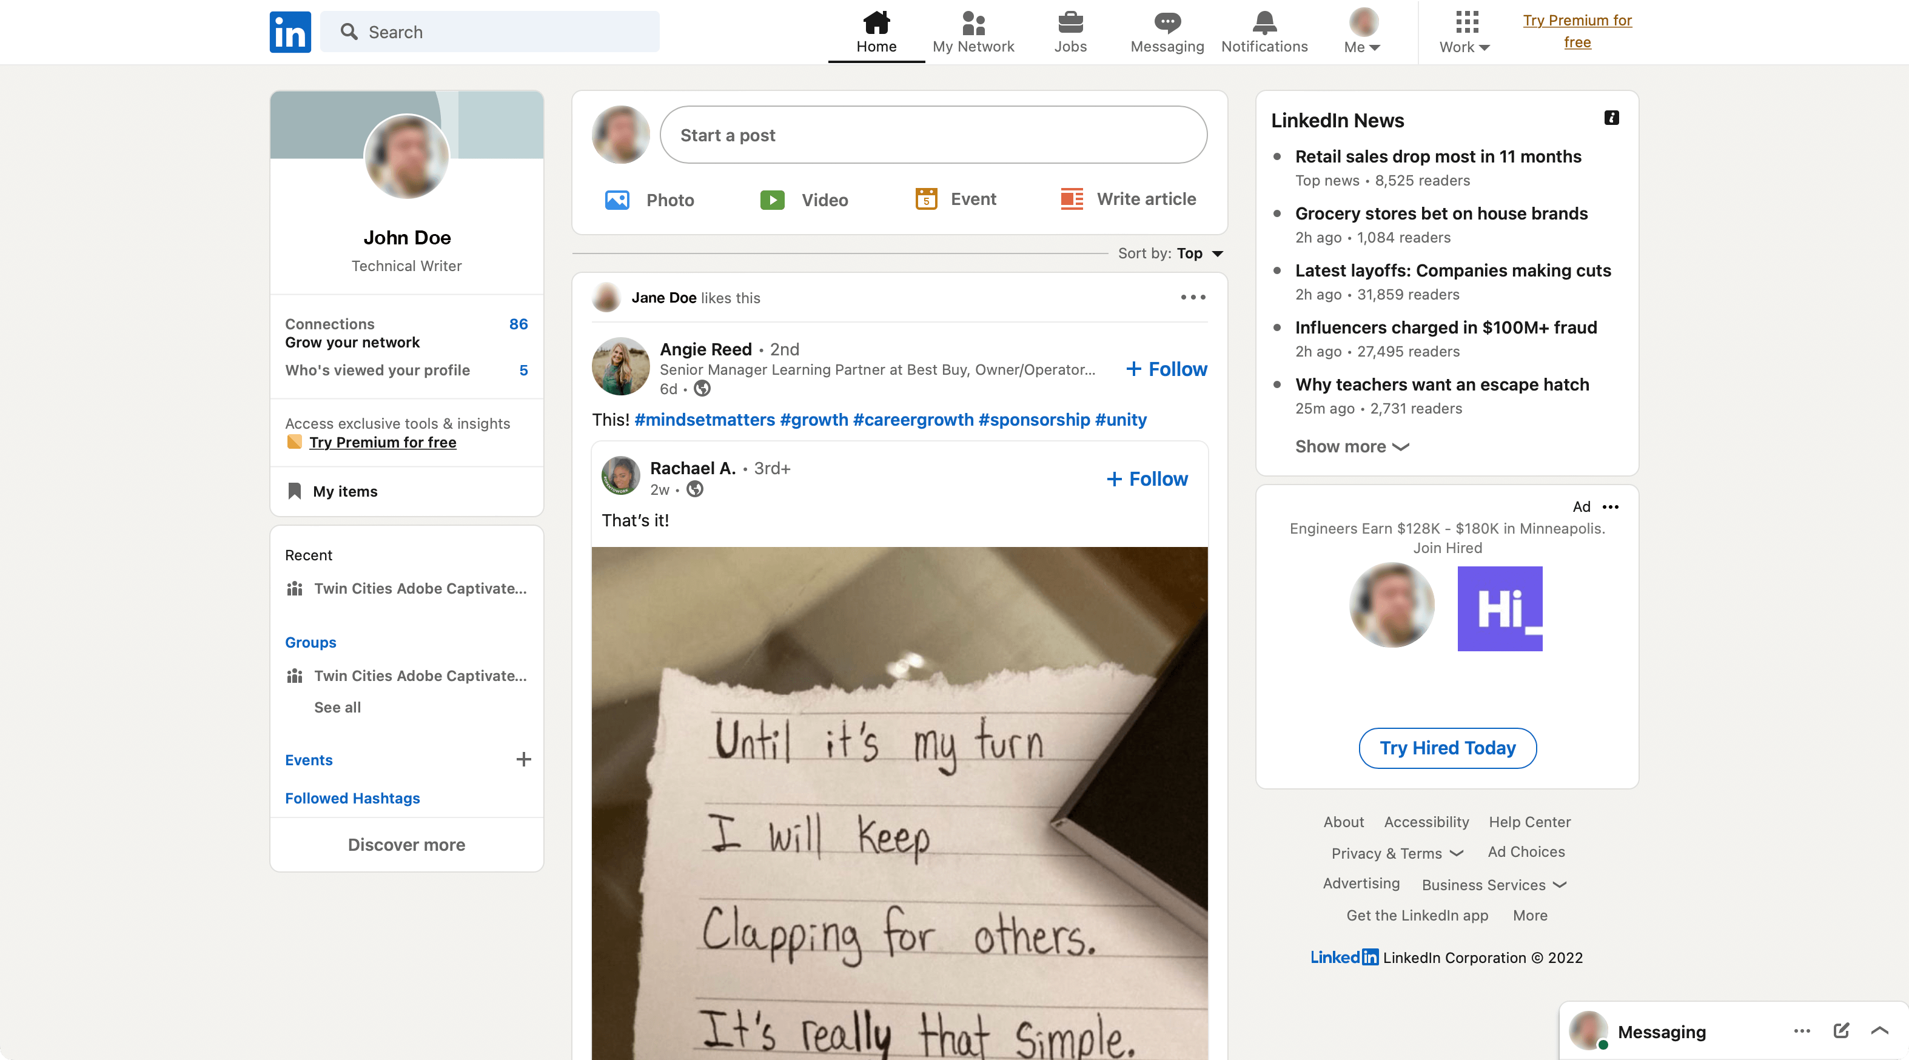Viewport: 1909px width, 1060px height.
Task: Add an event with the plus icon
Action: (x=523, y=759)
